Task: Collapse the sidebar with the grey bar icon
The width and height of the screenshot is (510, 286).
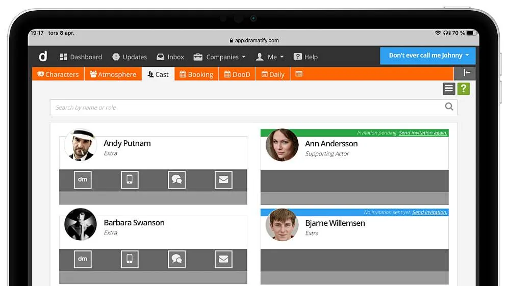Action: [x=467, y=73]
